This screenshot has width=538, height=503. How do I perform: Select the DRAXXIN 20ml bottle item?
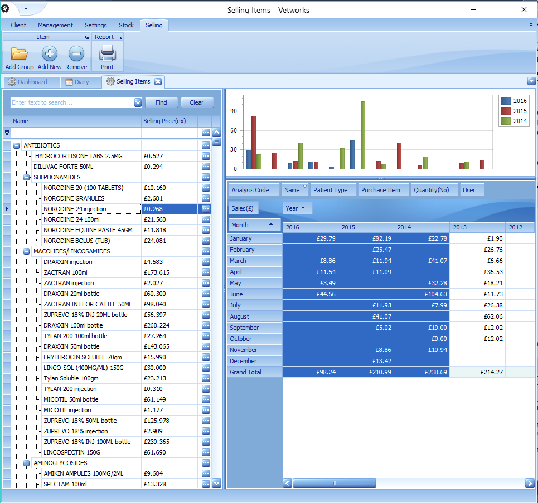coord(71,294)
